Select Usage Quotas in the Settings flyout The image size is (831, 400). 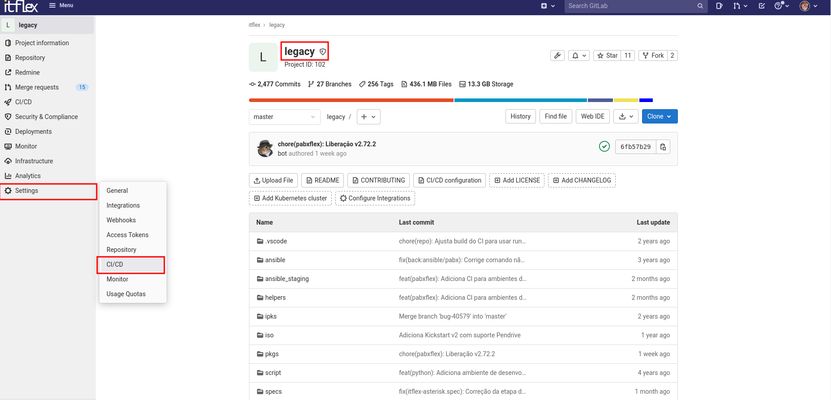[133, 294]
